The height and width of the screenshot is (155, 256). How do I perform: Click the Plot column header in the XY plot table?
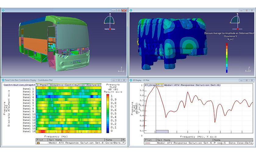click(x=149, y=140)
